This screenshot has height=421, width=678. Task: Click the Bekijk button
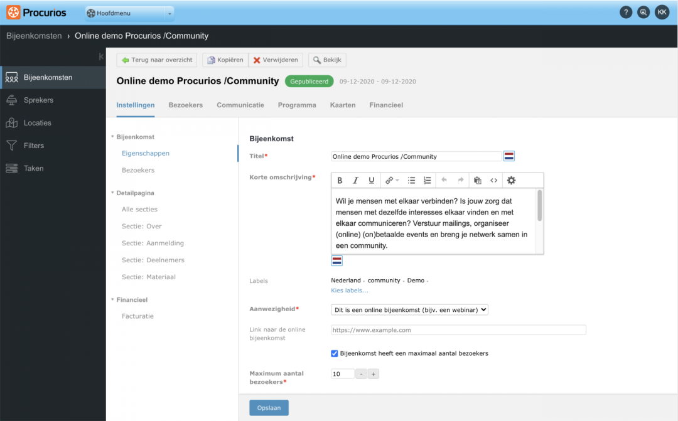(327, 60)
